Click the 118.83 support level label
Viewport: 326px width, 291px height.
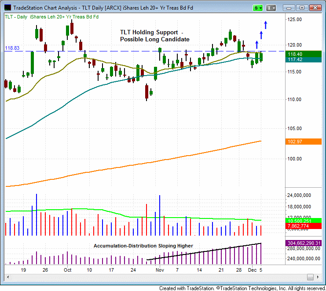[x=12, y=48]
